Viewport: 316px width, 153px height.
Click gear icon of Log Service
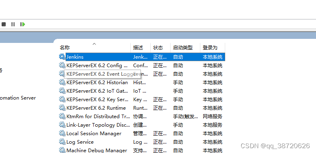coord(62,142)
